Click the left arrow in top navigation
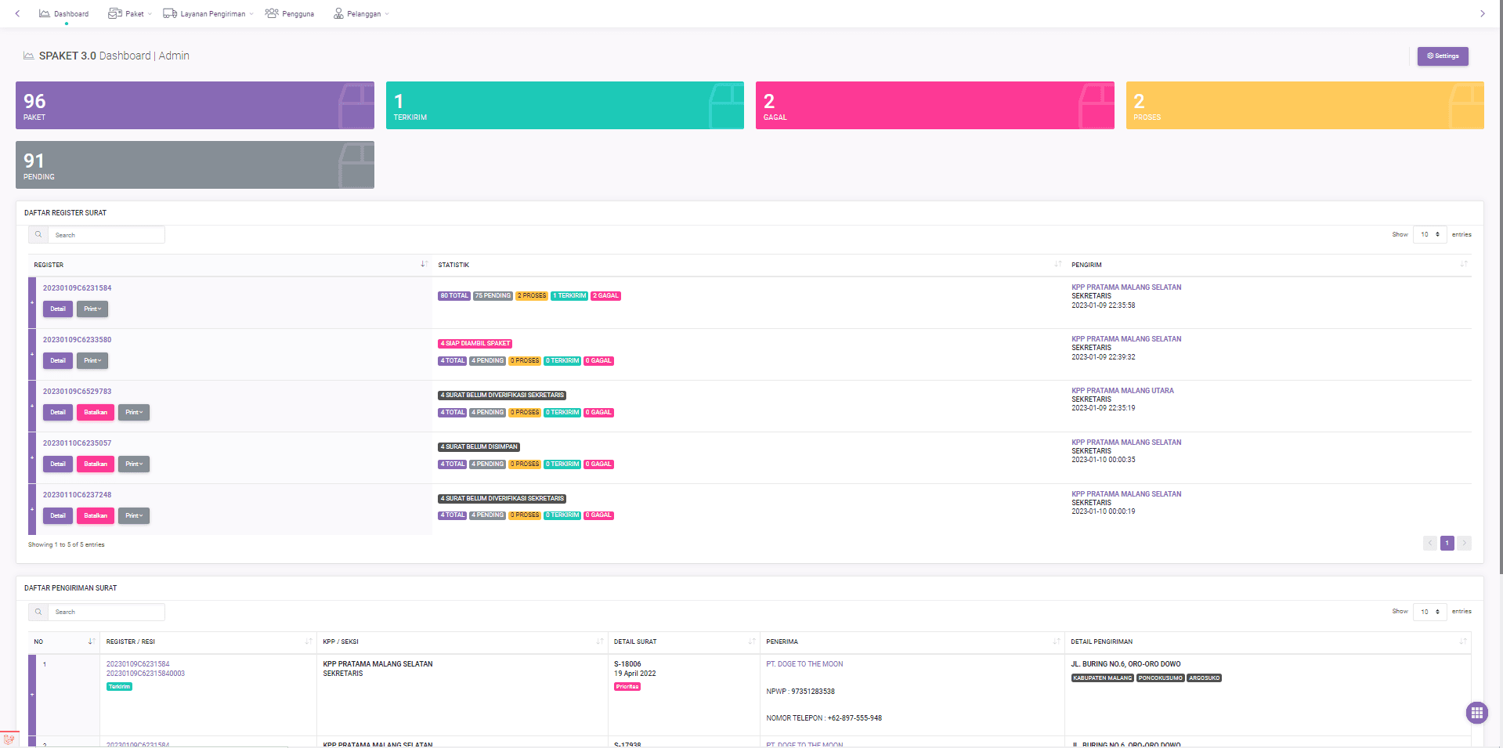 coord(17,13)
